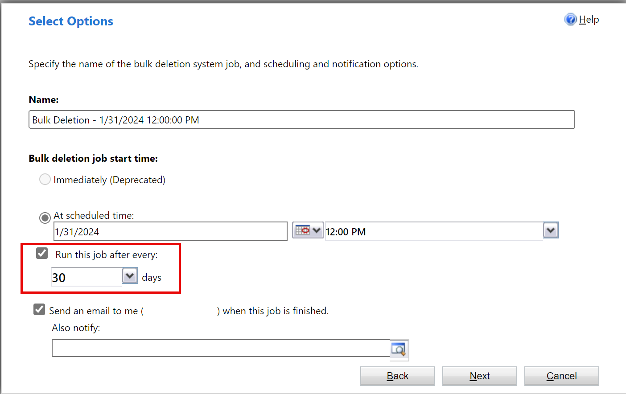The width and height of the screenshot is (626, 394).
Task: Click the Name: label
Action: [44, 99]
